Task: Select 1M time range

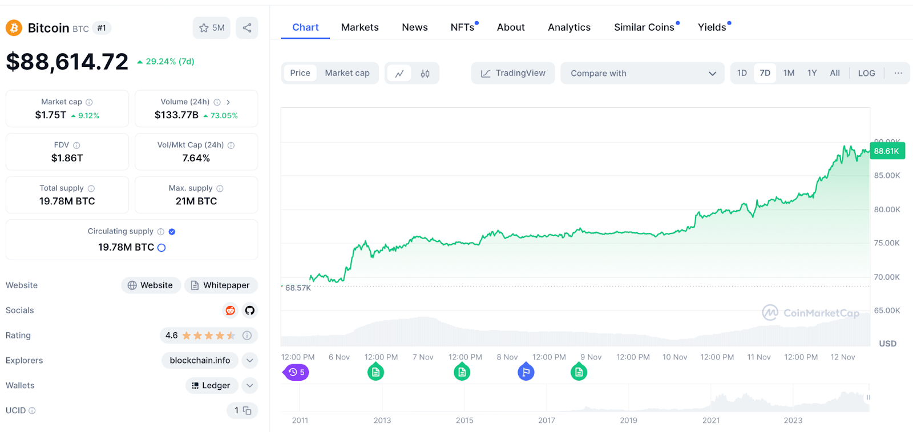Action: coord(789,73)
